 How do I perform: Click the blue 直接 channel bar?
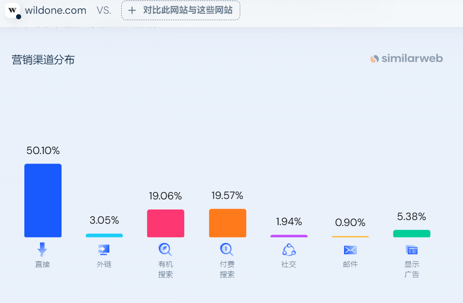click(43, 200)
